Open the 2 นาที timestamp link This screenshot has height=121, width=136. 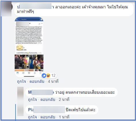click(x=64, y=99)
